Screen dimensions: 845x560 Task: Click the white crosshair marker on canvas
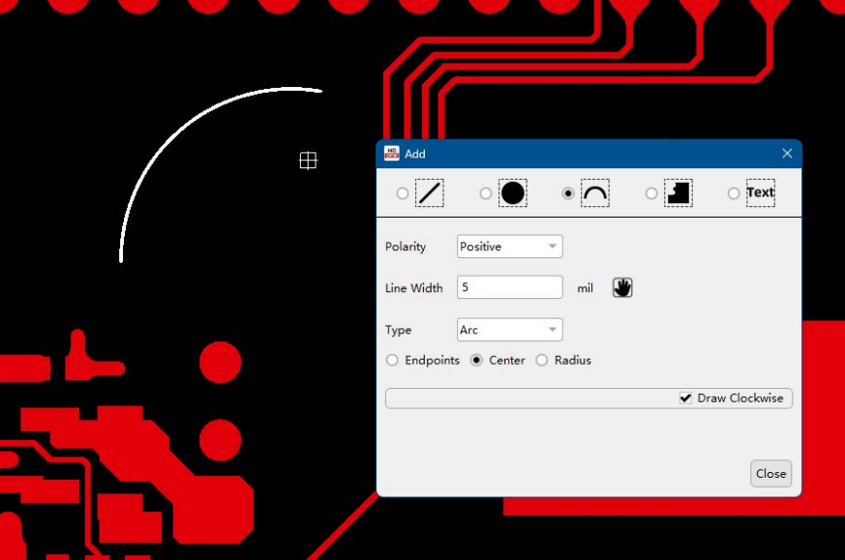click(308, 161)
